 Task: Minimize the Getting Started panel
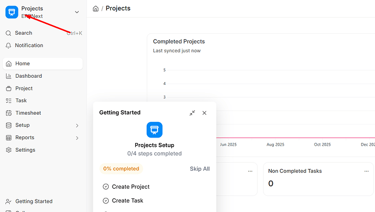pyautogui.click(x=192, y=113)
